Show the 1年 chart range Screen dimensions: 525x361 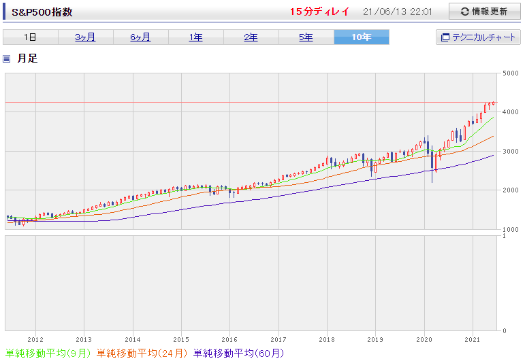[196, 37]
